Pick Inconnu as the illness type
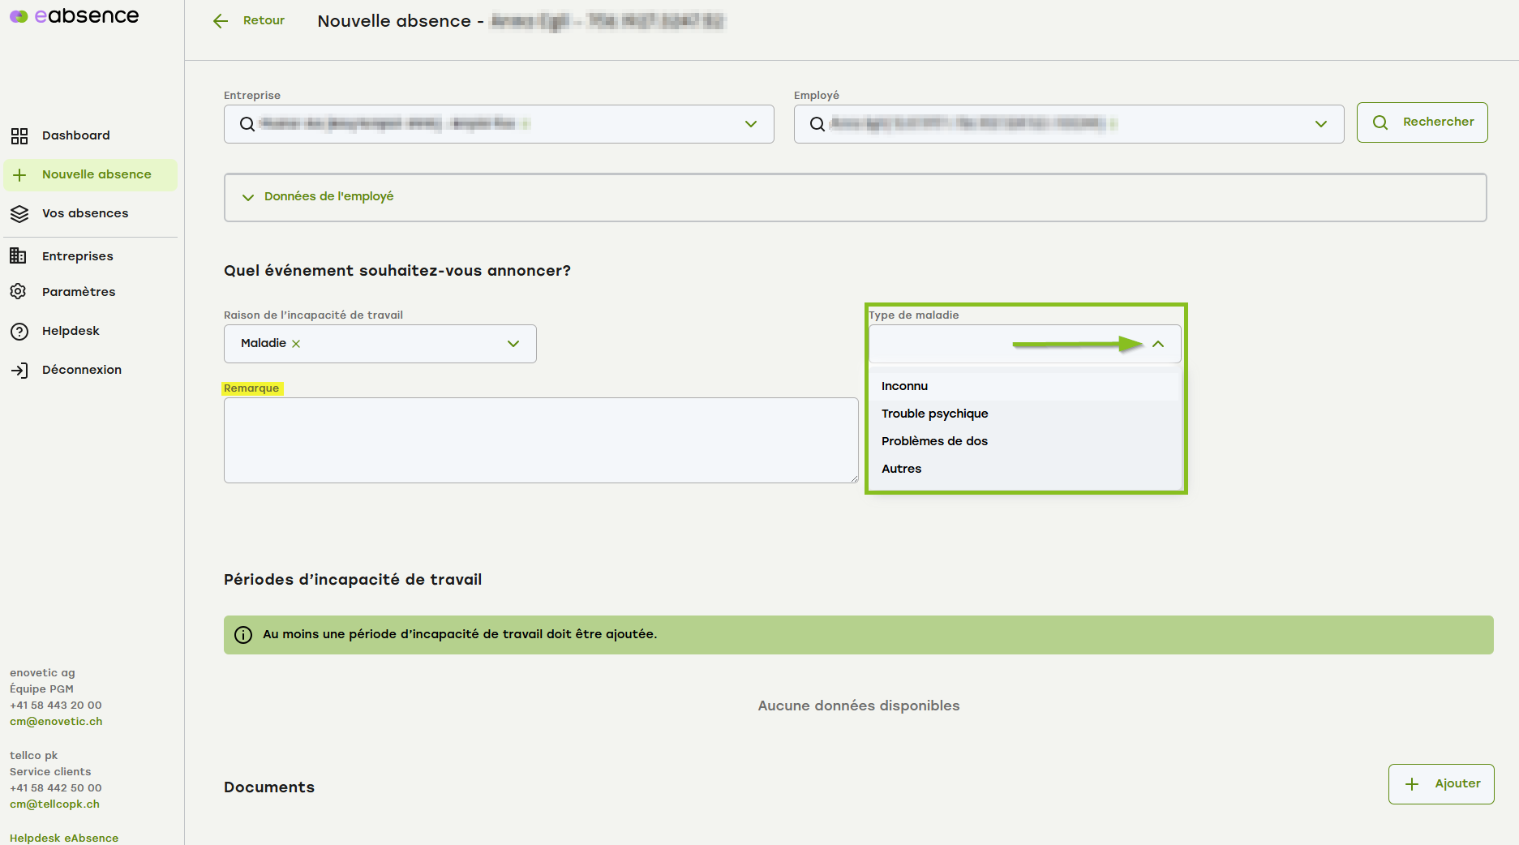The image size is (1519, 845). pos(904,386)
